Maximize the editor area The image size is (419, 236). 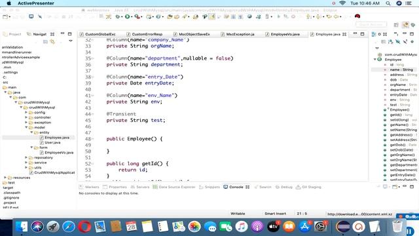click(x=362, y=34)
